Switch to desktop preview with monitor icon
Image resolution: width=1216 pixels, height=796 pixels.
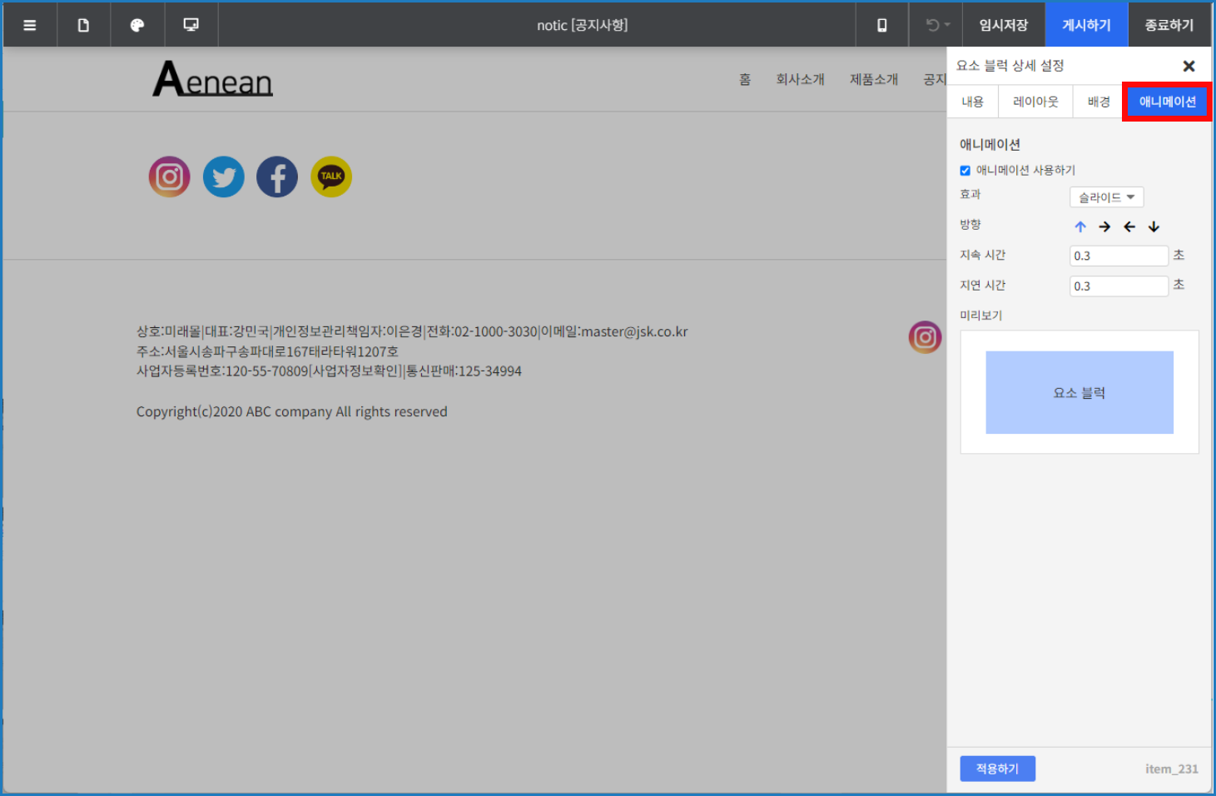click(191, 24)
